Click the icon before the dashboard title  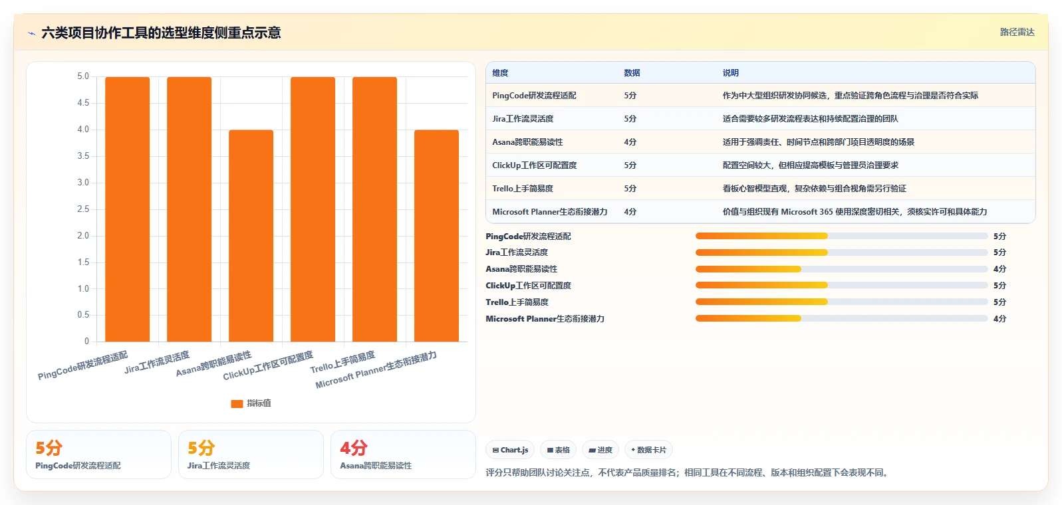[x=31, y=33]
